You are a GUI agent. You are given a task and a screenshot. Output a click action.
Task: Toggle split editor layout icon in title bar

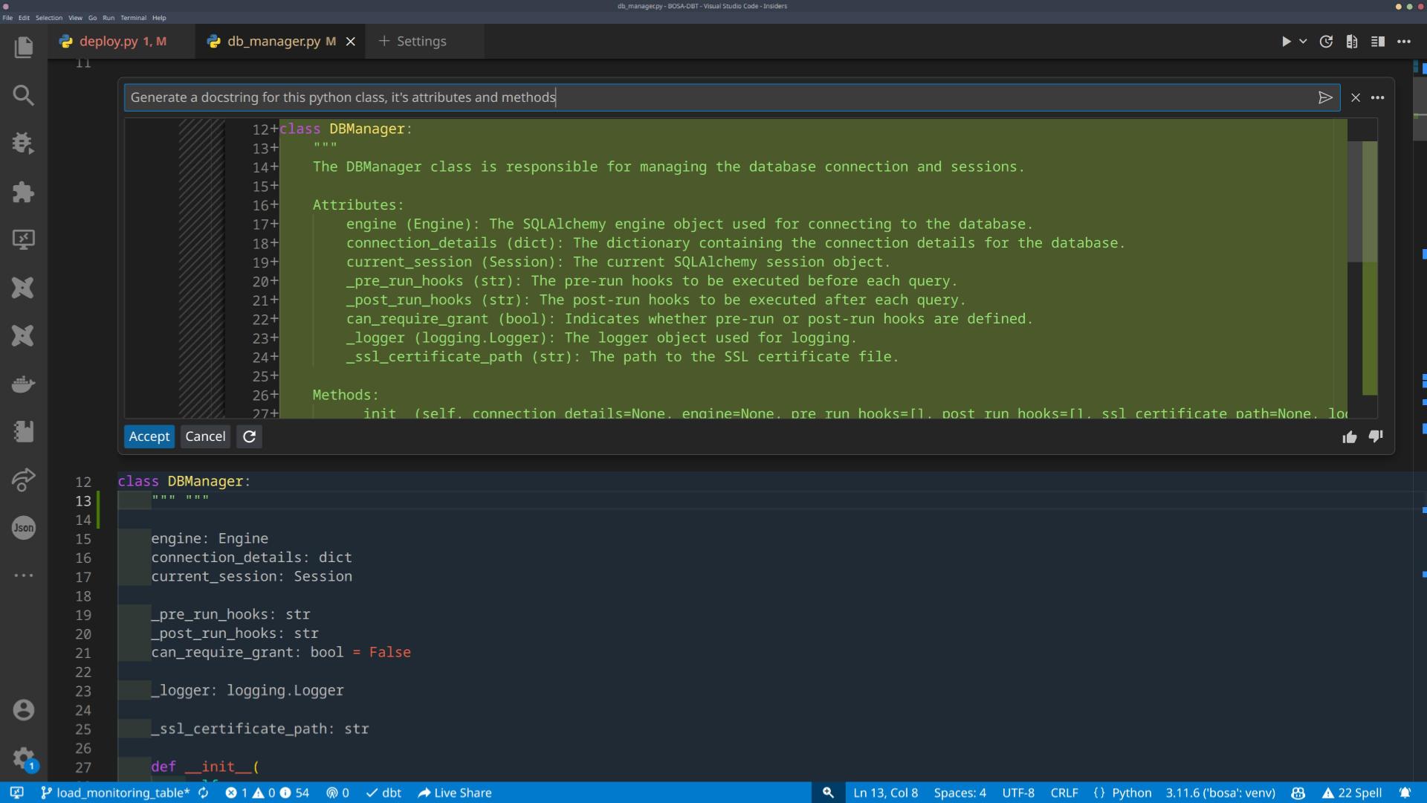point(1377,42)
